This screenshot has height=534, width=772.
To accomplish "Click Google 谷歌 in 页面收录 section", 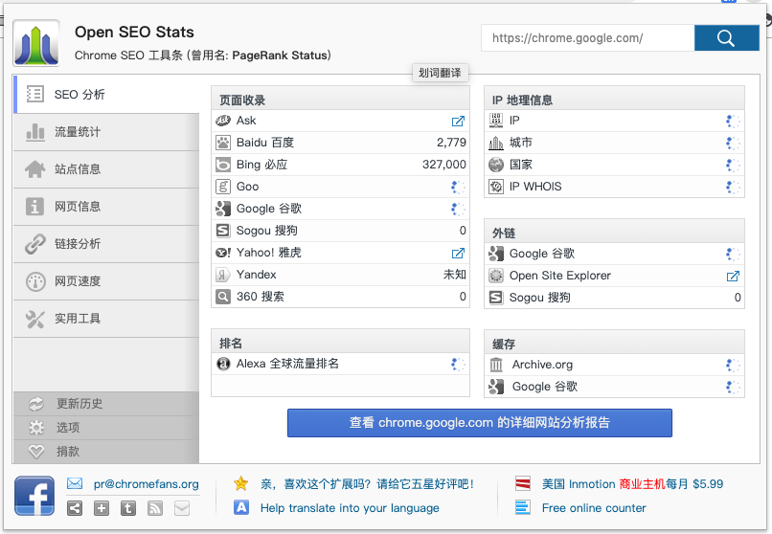I will click(269, 209).
